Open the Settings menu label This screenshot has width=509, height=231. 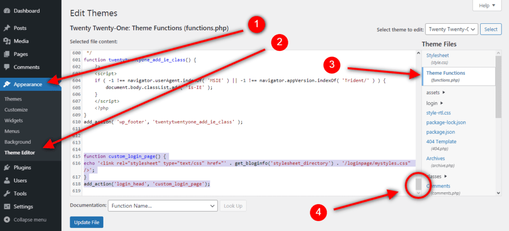(23, 206)
